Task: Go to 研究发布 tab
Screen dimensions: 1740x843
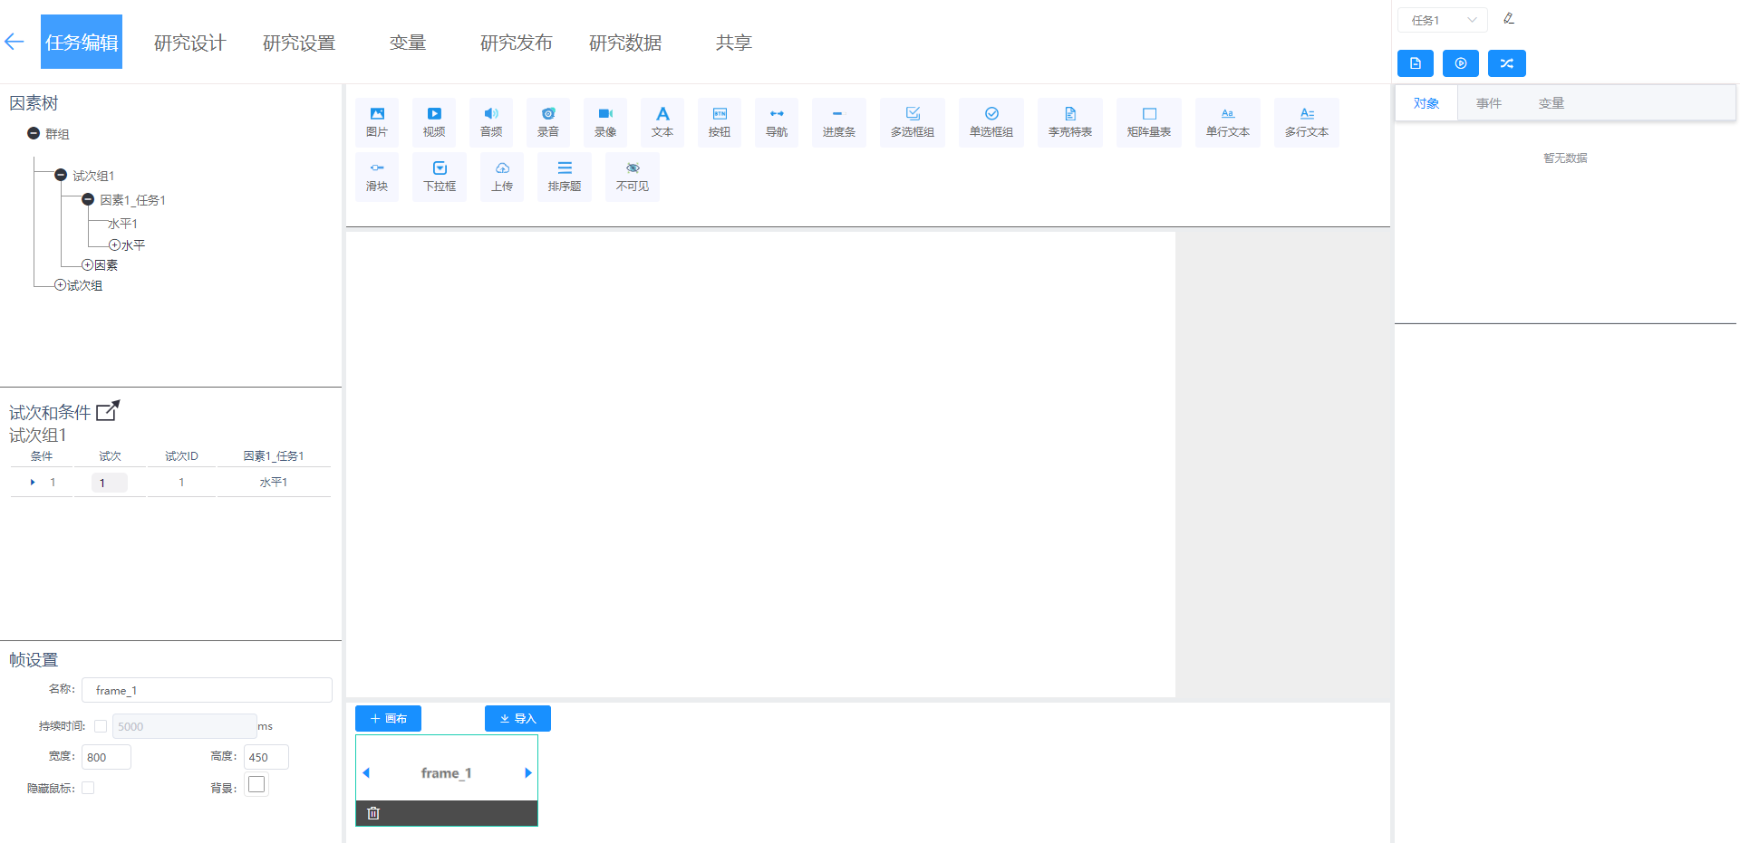Action: pyautogui.click(x=517, y=42)
